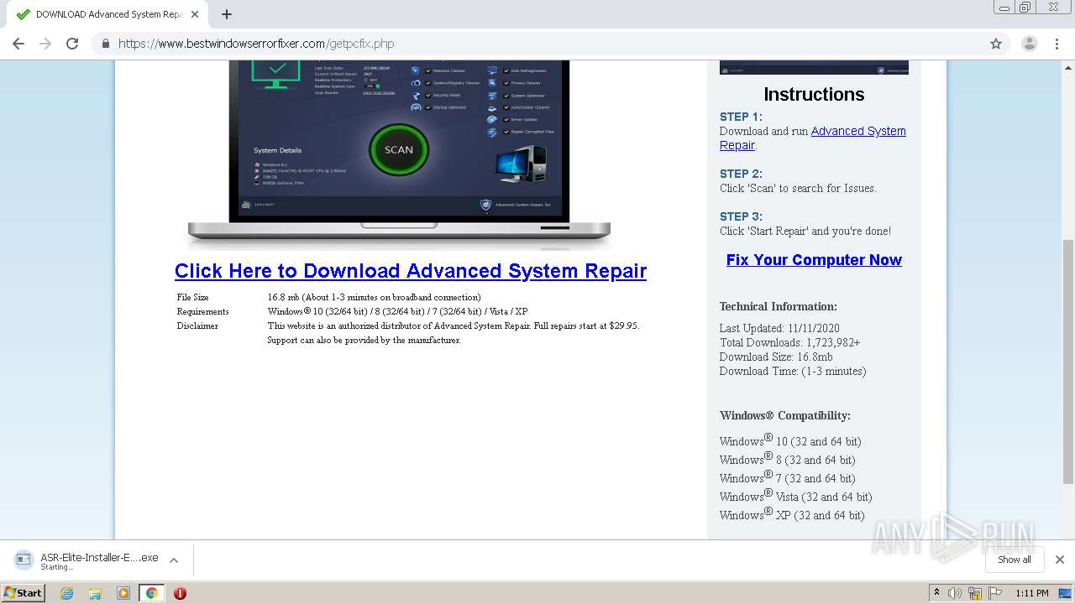This screenshot has width=1075, height=604.
Task: Open the Chrome profile avatar menu
Action: pyautogui.click(x=1029, y=44)
